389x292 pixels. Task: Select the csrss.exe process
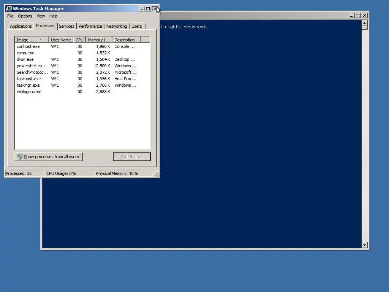pyautogui.click(x=82, y=53)
